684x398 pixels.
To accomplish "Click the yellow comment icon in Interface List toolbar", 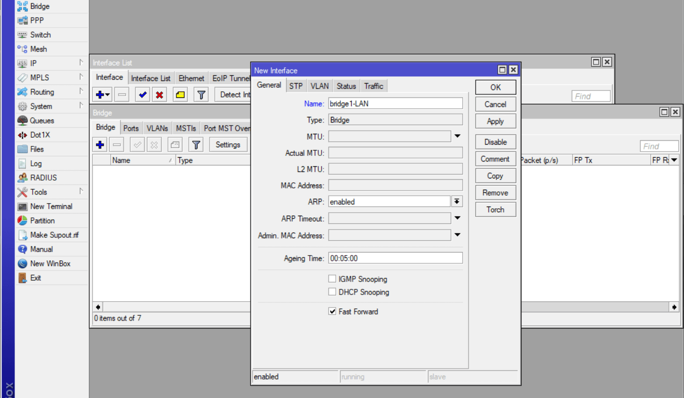I will tap(180, 95).
